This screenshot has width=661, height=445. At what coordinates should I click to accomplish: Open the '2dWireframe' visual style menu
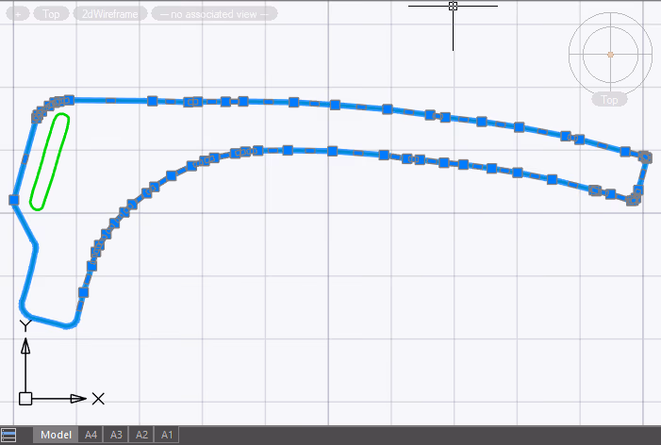coord(110,14)
